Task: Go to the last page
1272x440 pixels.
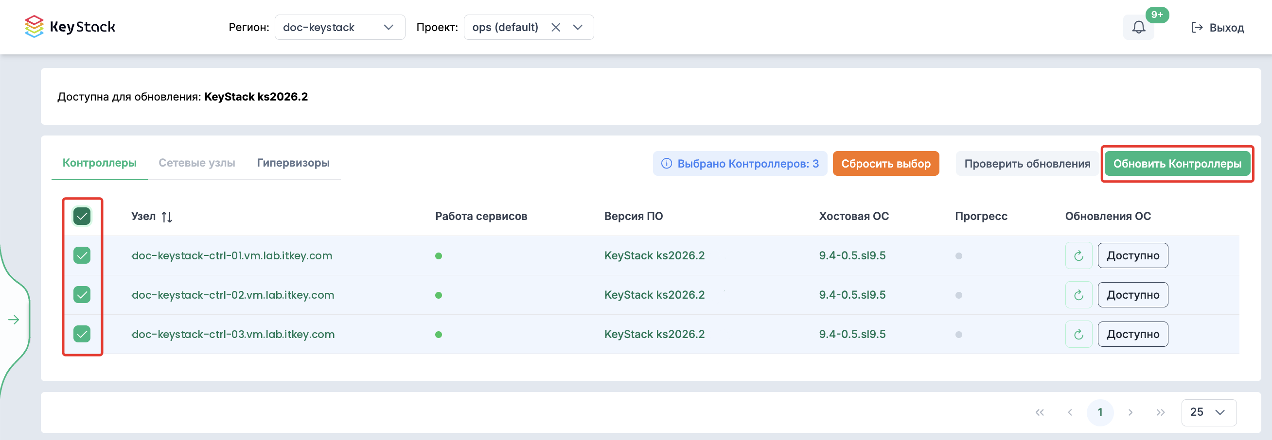Action: tap(1160, 412)
